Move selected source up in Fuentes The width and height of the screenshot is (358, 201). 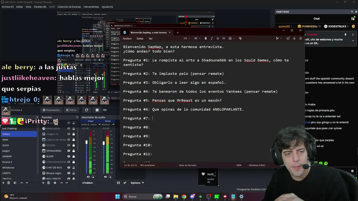[x=61, y=183]
